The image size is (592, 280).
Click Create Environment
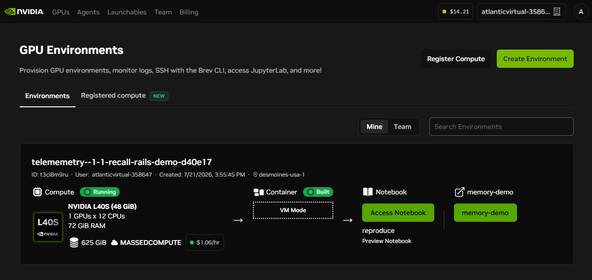(x=535, y=59)
